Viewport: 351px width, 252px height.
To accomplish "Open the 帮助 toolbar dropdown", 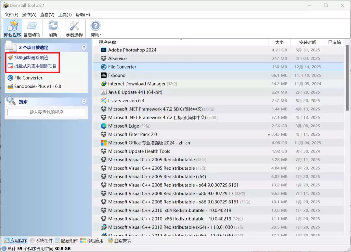I will [96, 28].
